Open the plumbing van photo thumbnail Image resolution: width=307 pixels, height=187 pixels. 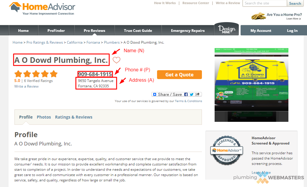coord(252,85)
